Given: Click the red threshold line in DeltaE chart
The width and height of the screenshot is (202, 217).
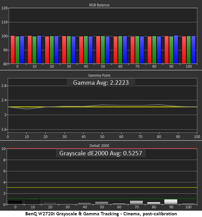Looking at the screenshot, I should [102, 148].
